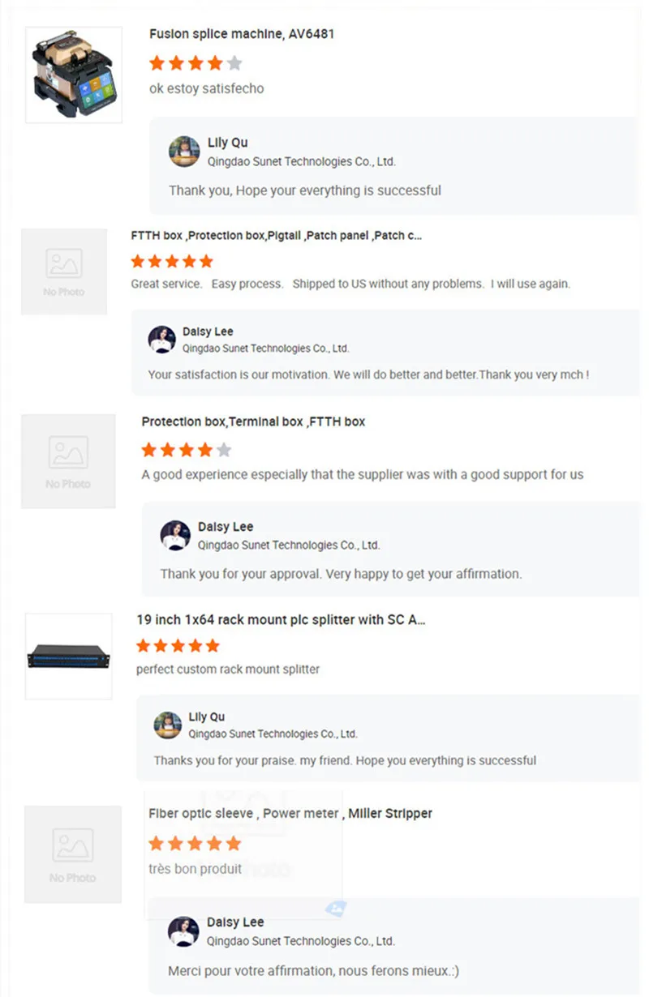Open 19 inch 1x64 rack mount splitter title
Viewport: 649px width, 997px height.
(x=281, y=620)
